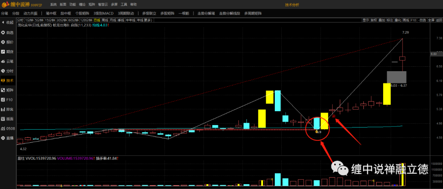Select 一根筋 toolbar option
The image size is (443, 189).
pos(184,13)
